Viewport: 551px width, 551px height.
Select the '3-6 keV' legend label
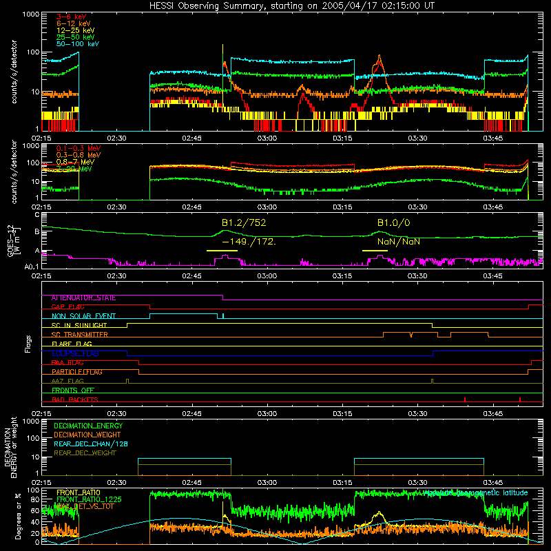(x=71, y=17)
